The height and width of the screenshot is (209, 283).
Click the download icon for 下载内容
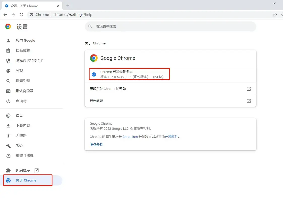coord(8,125)
